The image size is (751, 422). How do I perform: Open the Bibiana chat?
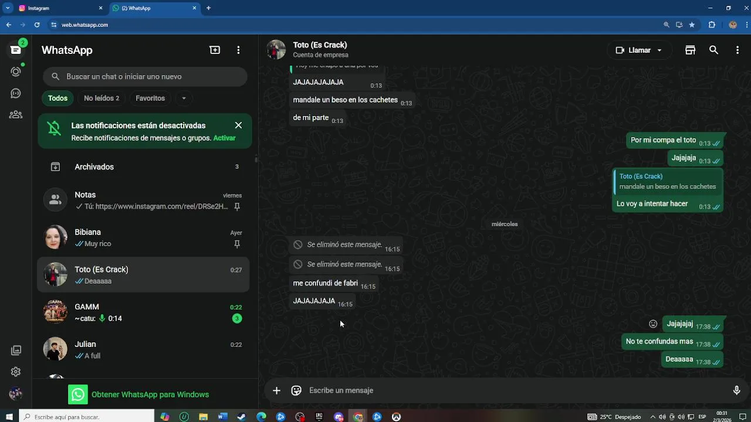coord(143,238)
